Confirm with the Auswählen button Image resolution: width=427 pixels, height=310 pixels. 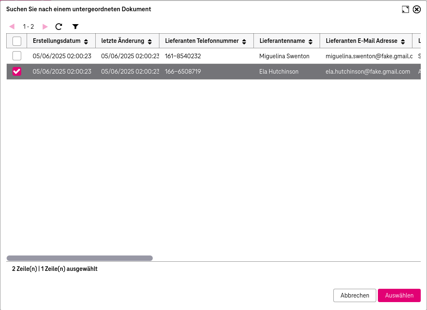click(399, 295)
